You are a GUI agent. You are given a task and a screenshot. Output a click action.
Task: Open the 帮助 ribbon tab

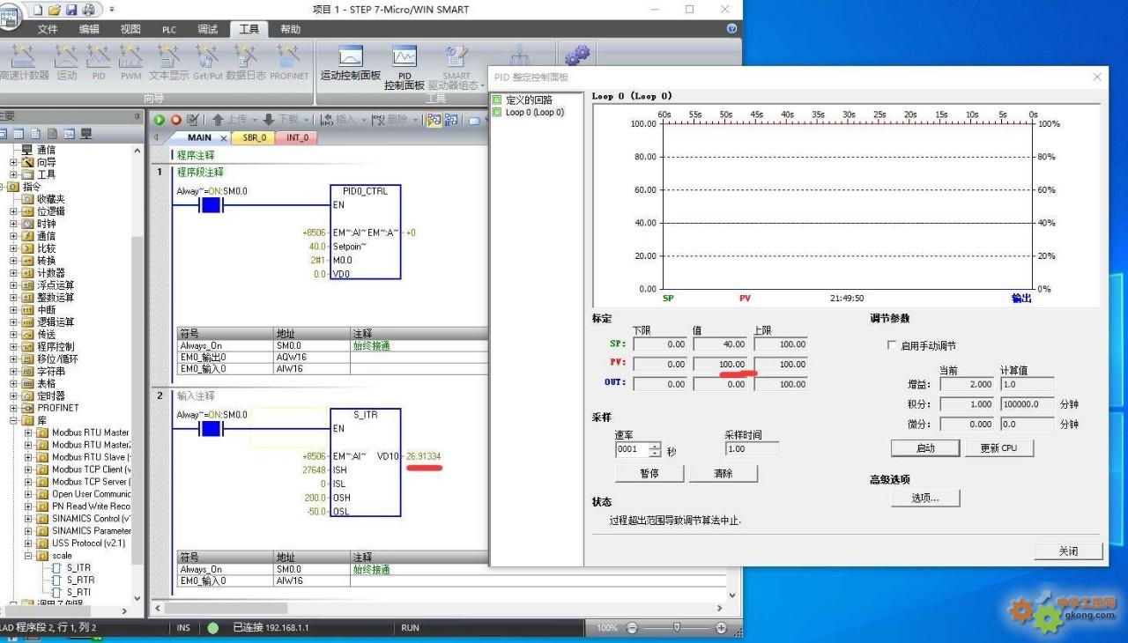tap(291, 29)
